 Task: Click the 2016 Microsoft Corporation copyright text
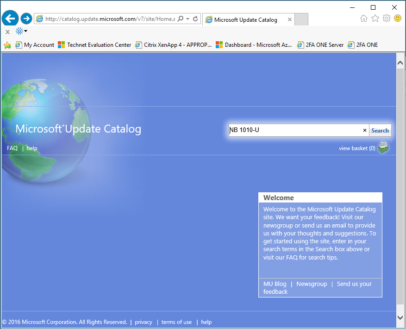(64, 322)
